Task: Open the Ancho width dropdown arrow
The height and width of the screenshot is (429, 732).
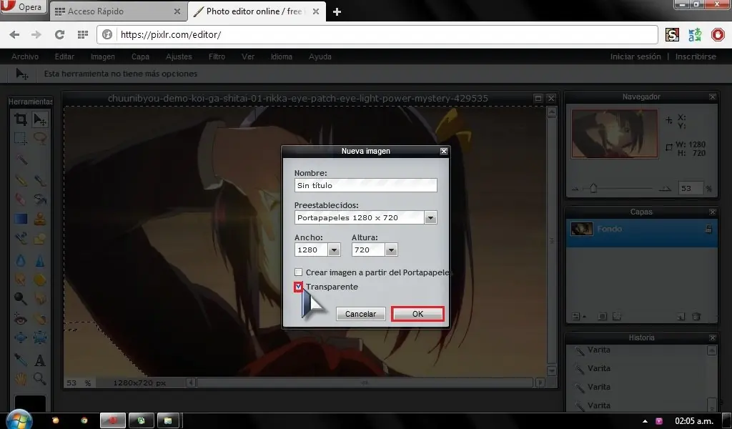Action: 334,250
